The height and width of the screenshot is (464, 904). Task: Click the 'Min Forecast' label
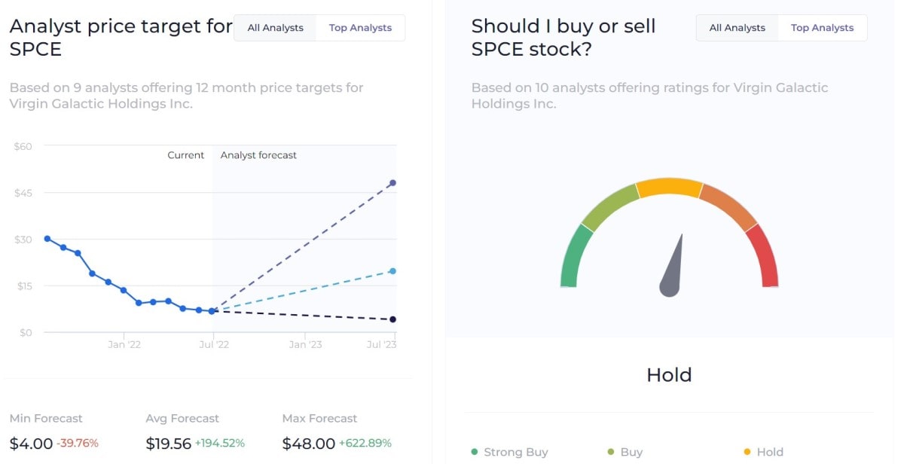click(46, 418)
